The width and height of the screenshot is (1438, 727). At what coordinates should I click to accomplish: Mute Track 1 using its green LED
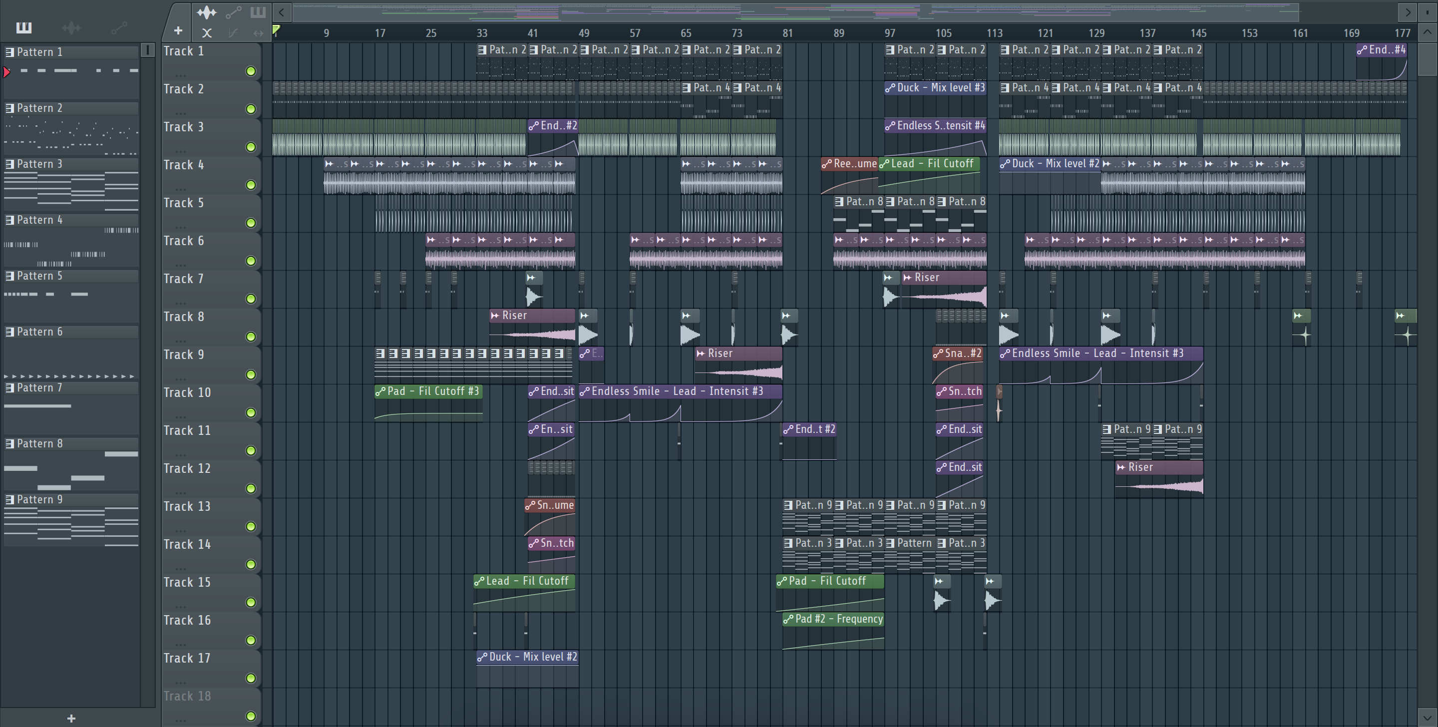251,71
